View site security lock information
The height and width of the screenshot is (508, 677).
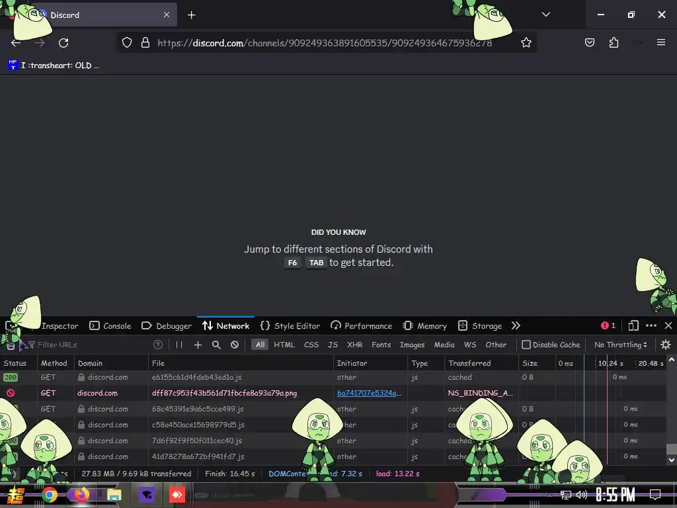[x=145, y=42]
